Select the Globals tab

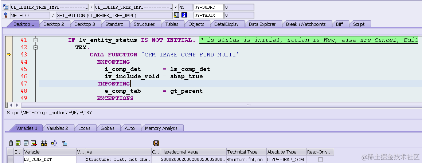click(x=107, y=128)
